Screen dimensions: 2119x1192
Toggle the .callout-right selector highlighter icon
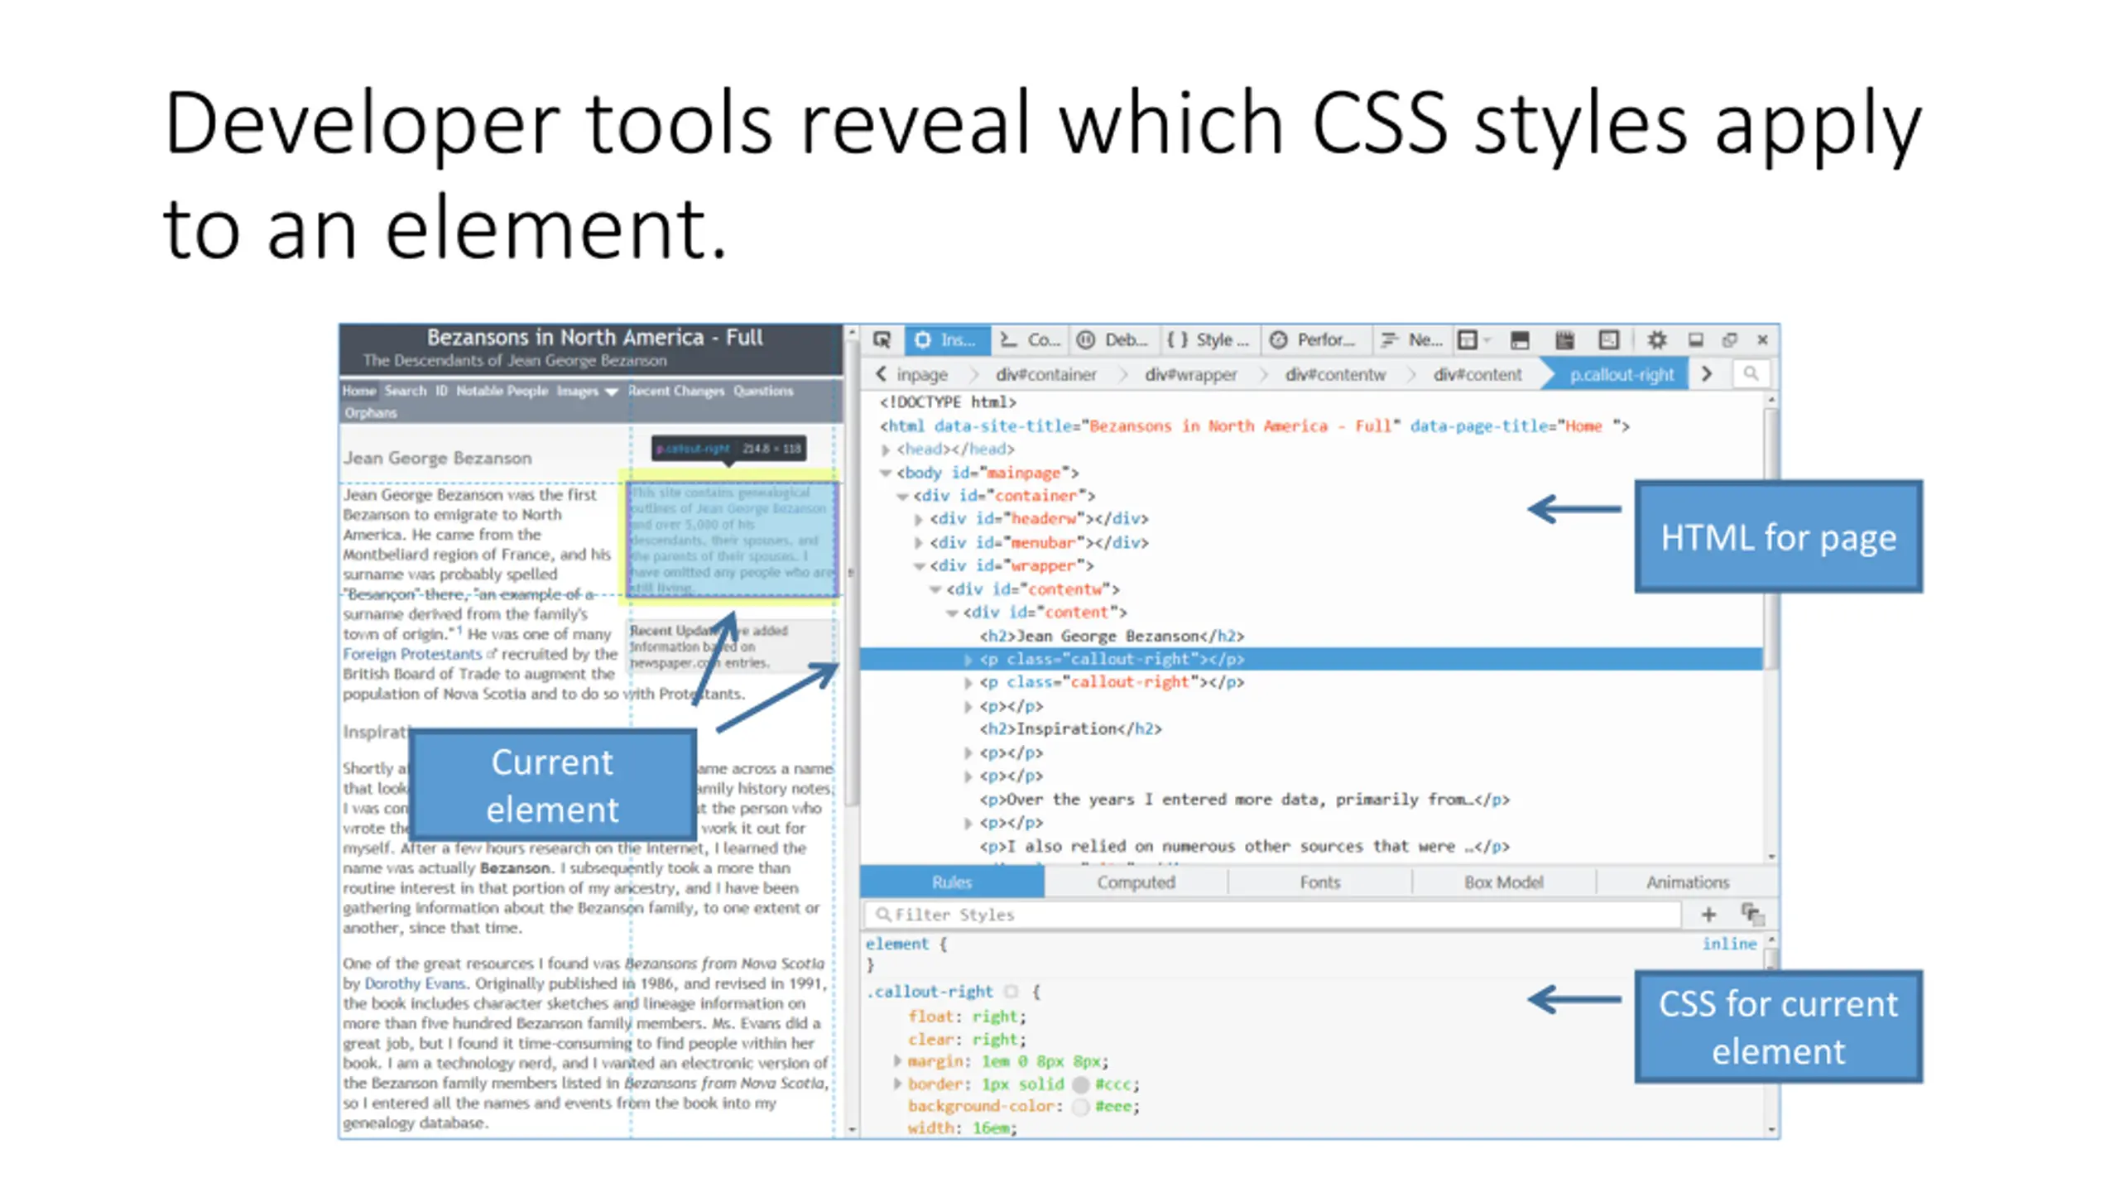(x=1011, y=992)
